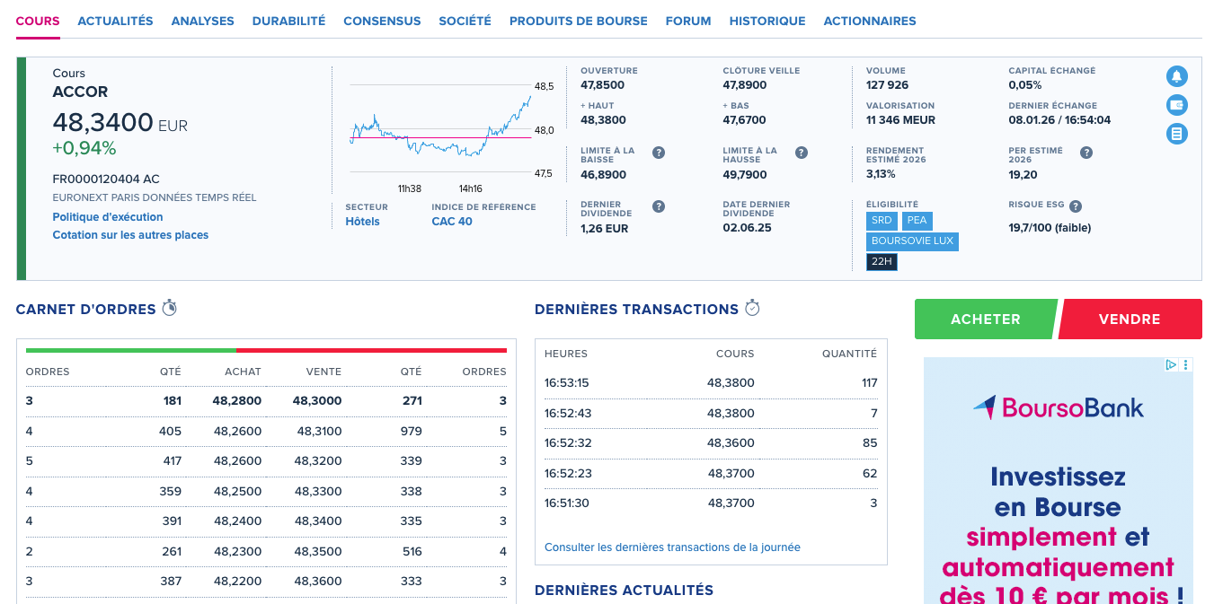
Task: Click the bid quantity 405
Action: (170, 431)
